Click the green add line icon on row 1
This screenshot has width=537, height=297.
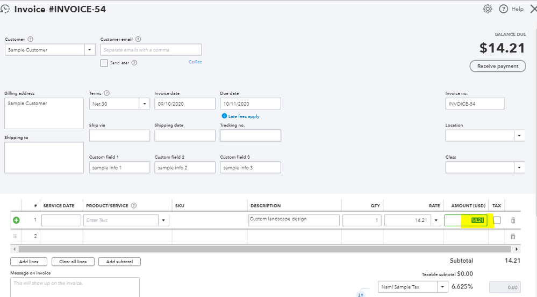[x=16, y=220]
